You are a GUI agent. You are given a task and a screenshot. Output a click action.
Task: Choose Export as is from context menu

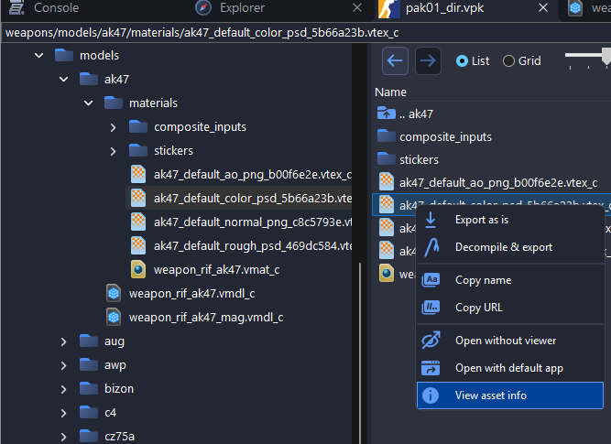(x=510, y=220)
